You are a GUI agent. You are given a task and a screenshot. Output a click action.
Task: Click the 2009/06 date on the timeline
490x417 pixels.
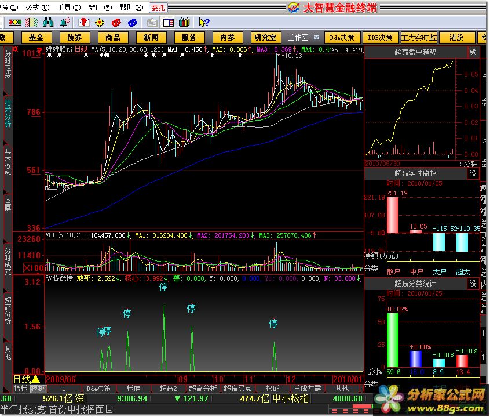click(61, 379)
